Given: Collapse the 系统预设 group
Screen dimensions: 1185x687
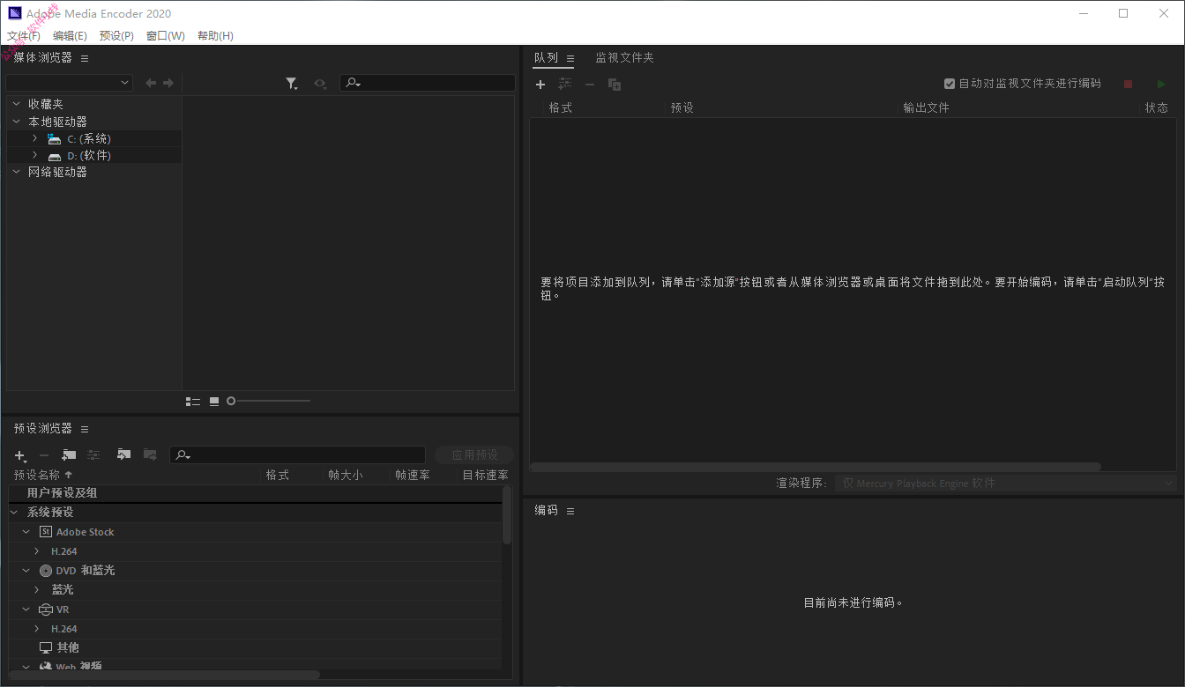Looking at the screenshot, I should click(x=14, y=512).
